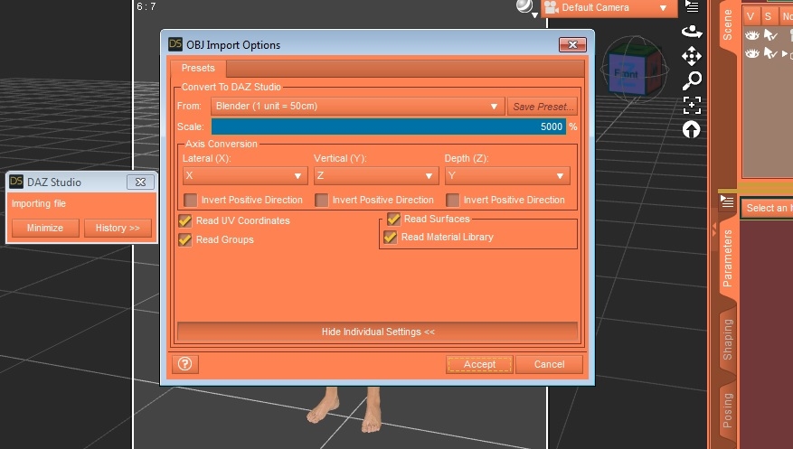Viewport: 793px width, 449px height.
Task: Click the draw style sphere icon
Action: (x=525, y=7)
